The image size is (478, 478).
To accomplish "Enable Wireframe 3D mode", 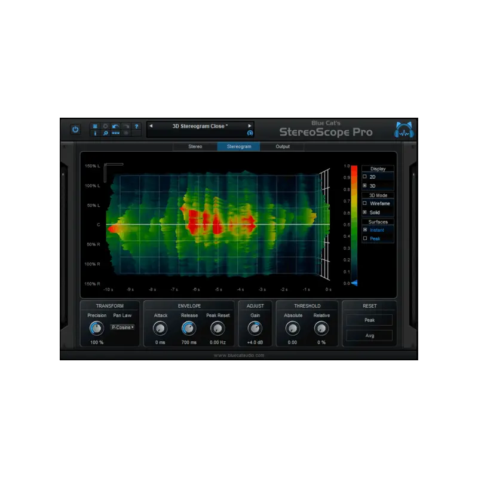I will coord(365,203).
